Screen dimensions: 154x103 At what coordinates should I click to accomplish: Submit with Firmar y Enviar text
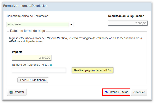[118, 92]
